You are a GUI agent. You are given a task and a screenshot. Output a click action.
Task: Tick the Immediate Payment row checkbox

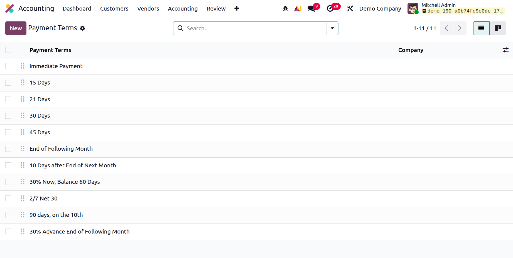(x=8, y=66)
